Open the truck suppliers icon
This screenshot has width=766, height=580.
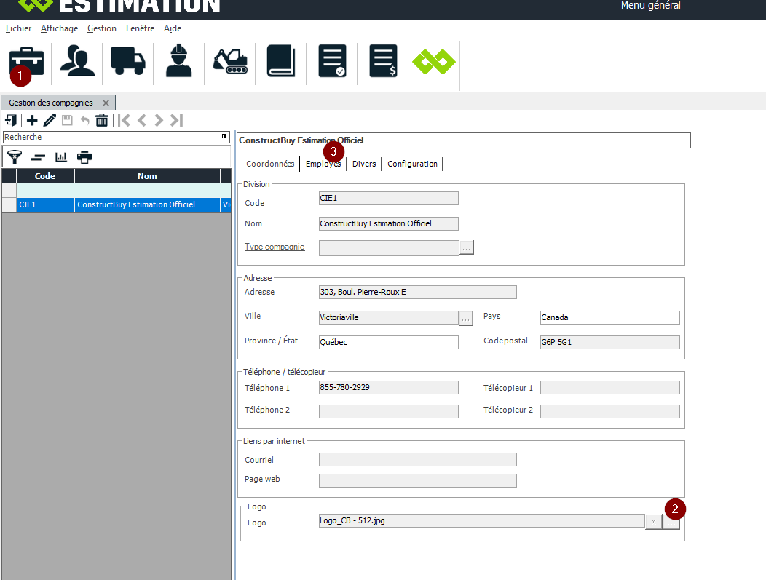[128, 60]
